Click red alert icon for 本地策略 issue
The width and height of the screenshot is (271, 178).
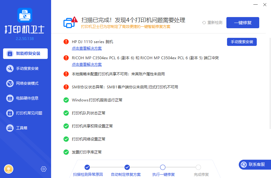click(x=66, y=74)
